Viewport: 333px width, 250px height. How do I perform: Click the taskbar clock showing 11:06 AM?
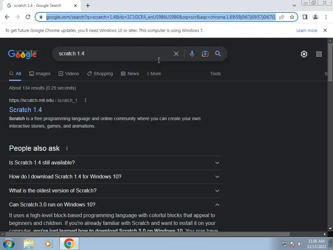[316, 244]
